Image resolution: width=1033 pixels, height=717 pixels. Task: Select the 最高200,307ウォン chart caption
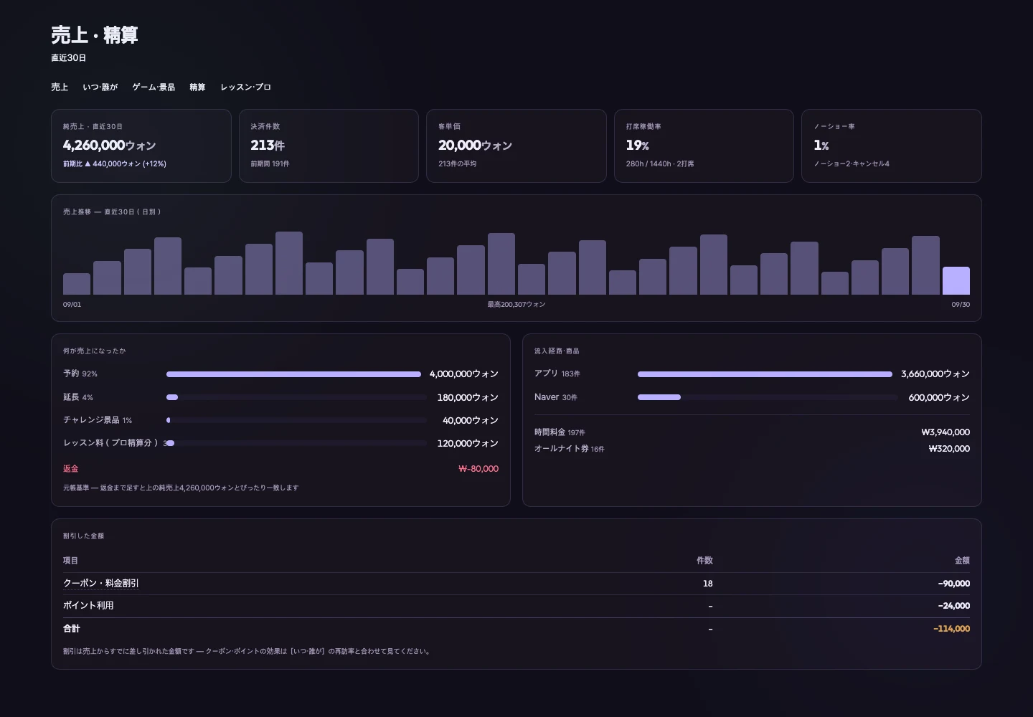(516, 305)
